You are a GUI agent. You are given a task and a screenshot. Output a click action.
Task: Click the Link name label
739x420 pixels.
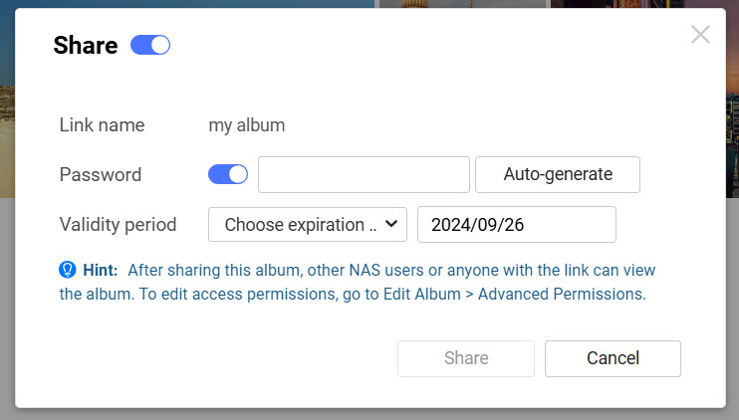[x=102, y=125]
